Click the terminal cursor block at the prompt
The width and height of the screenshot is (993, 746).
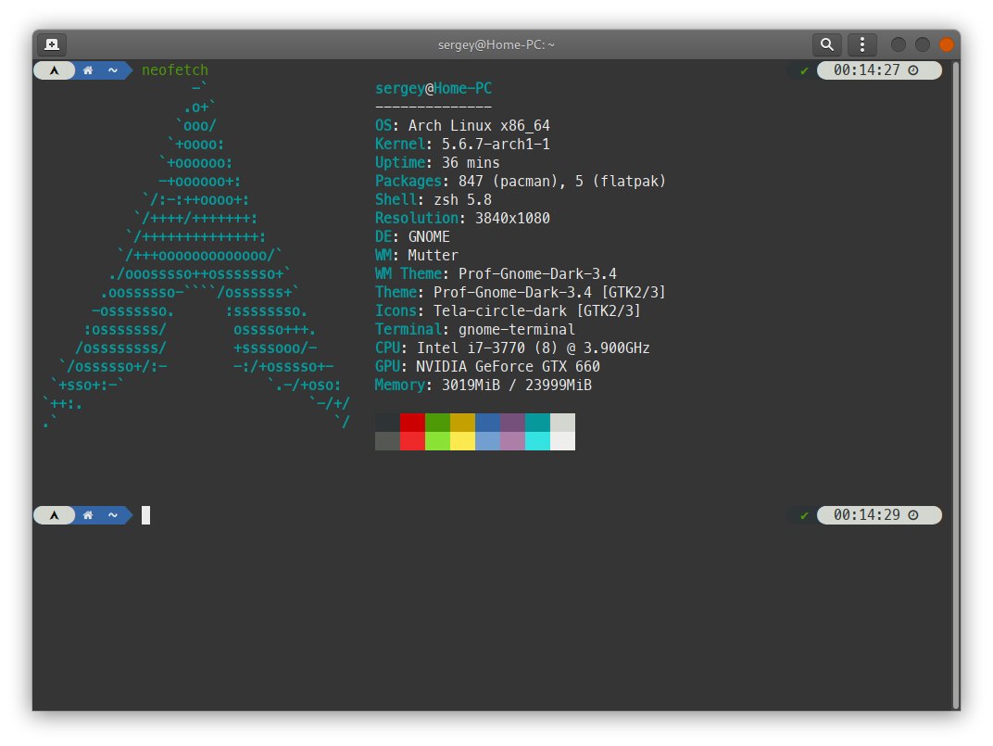145,515
